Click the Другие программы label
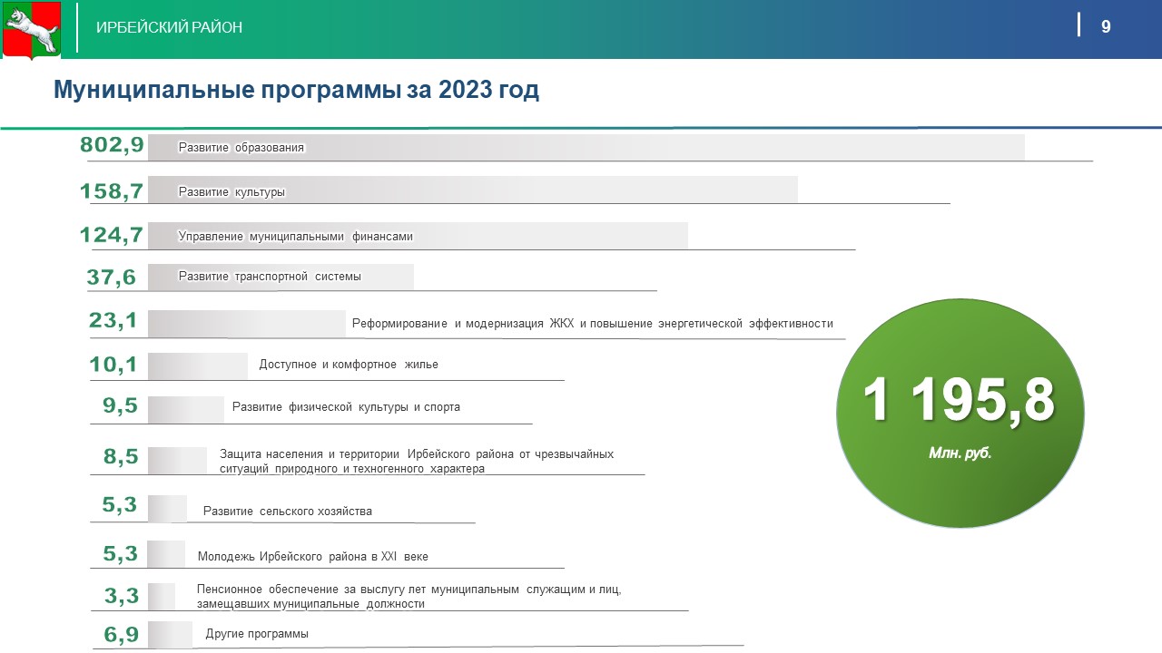The image size is (1162, 653). [x=257, y=634]
